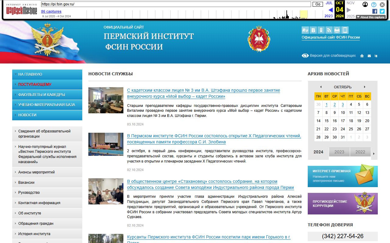
Task: Open the RSS feed icon
Action: (329, 30)
